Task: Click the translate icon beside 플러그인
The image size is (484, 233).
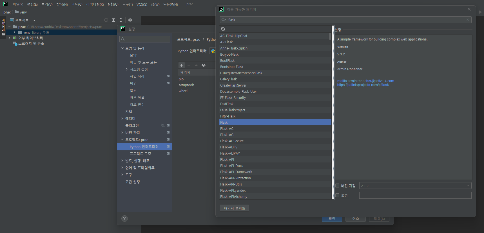Action: (162, 125)
